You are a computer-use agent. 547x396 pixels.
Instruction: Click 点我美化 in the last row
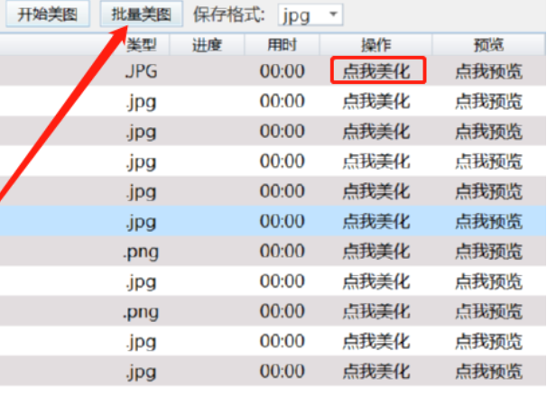coord(376,372)
